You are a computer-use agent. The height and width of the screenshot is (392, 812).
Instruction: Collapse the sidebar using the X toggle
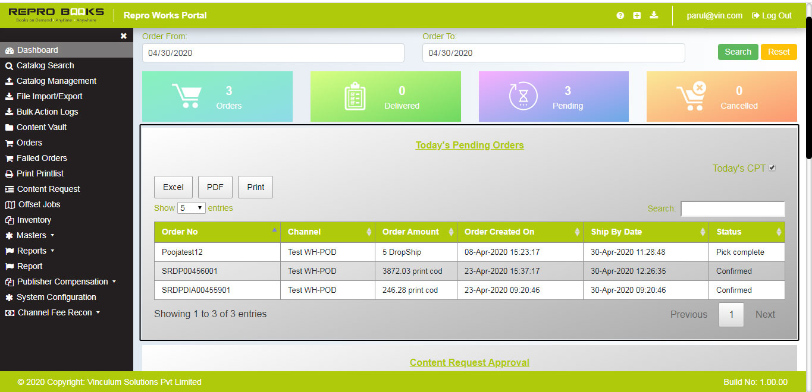point(124,36)
